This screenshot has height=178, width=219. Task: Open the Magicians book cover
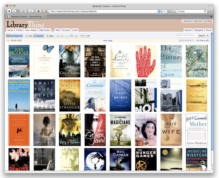120,130
